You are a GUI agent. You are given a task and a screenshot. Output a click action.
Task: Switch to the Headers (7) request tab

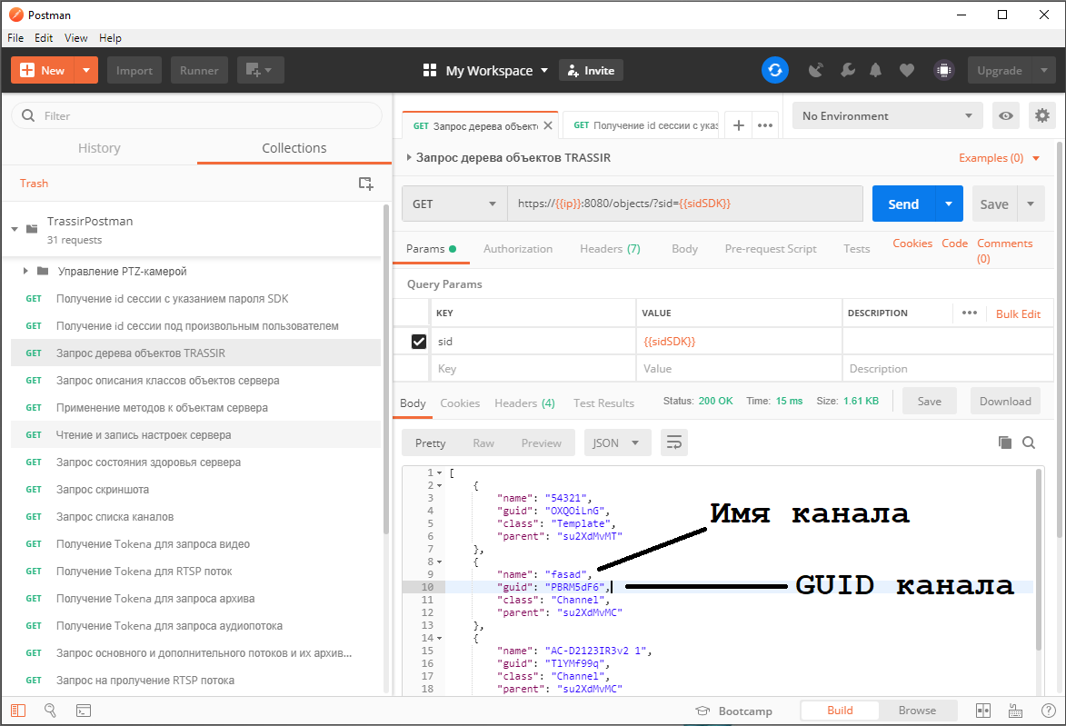tap(610, 249)
